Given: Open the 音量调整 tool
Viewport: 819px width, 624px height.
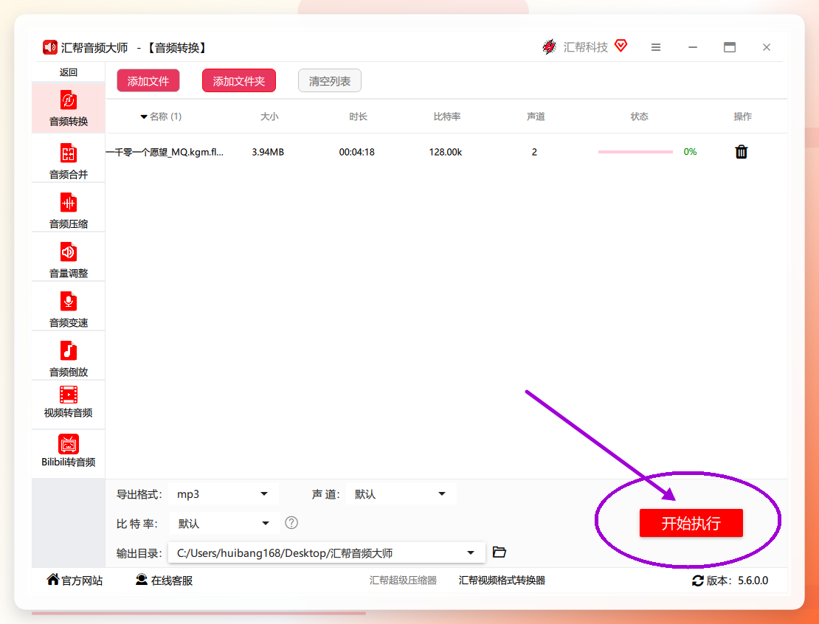Looking at the screenshot, I should 69,258.
